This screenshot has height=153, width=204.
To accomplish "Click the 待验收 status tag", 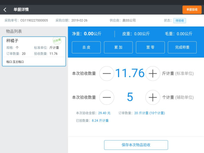I will (180, 21).
